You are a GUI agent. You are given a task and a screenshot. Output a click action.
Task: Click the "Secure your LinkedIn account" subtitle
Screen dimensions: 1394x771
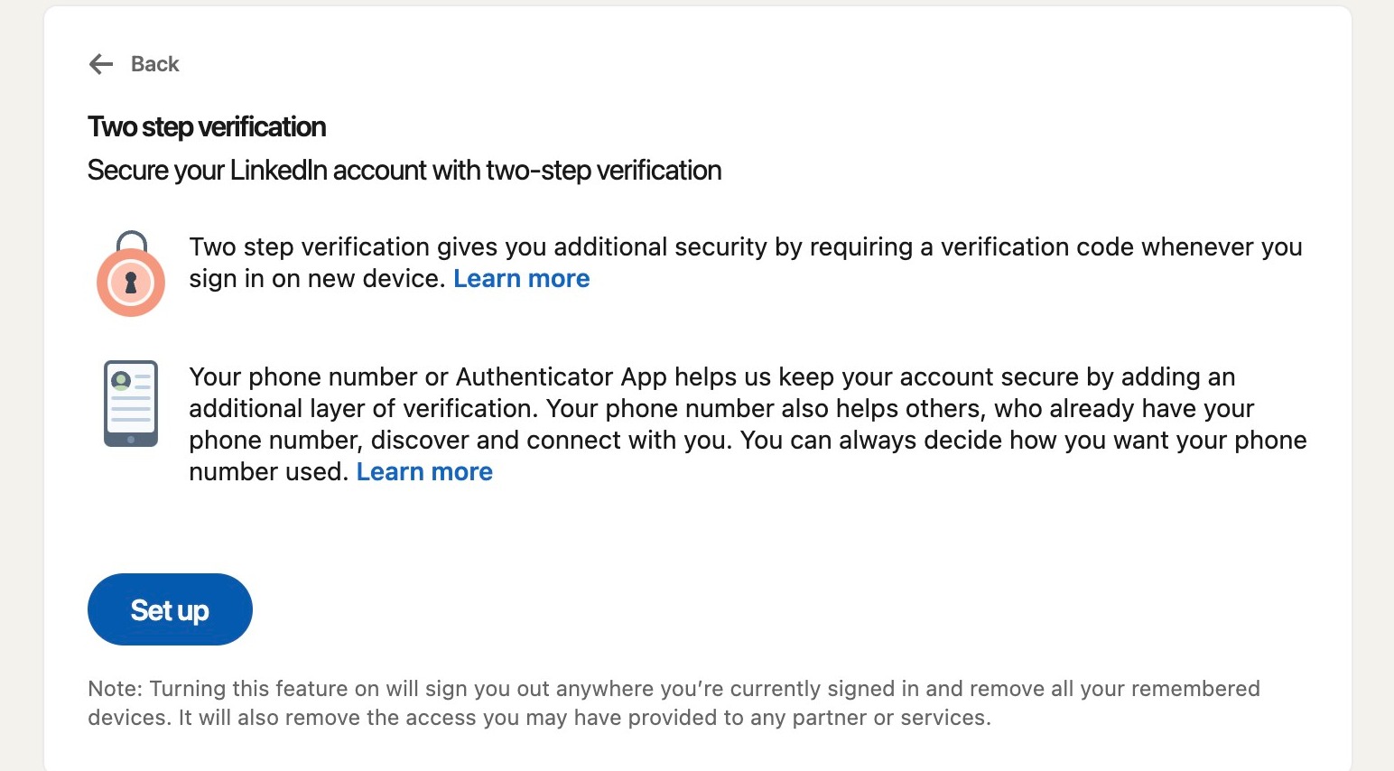404,171
